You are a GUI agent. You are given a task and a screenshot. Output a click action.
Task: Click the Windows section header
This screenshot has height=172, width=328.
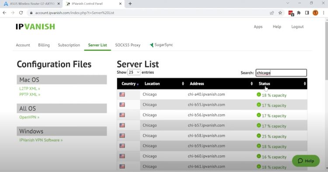[62, 131]
